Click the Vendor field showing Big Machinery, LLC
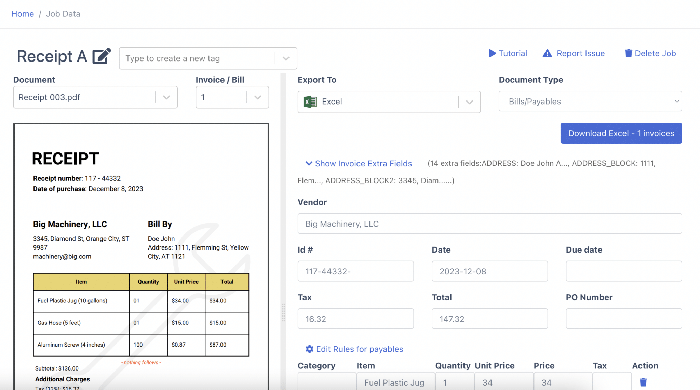The width and height of the screenshot is (700, 390). pos(489,224)
